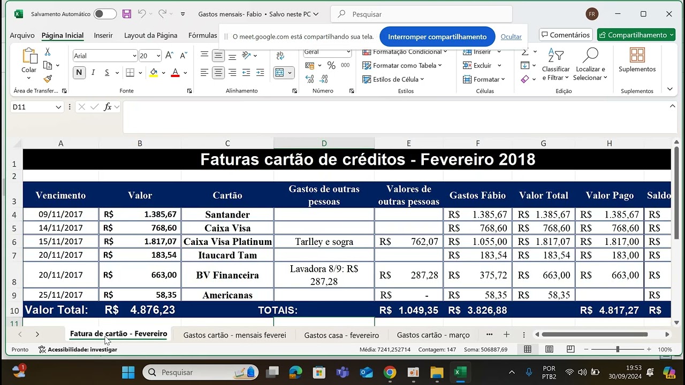Click the insert function fx icon
Screen dimensions: 685x385
(108, 107)
